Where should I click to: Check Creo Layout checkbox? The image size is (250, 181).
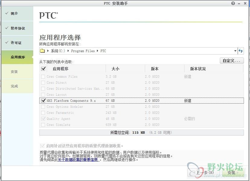pyautogui.click(x=43, y=95)
